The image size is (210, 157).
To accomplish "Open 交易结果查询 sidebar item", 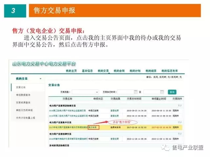I will click(x=23, y=102).
